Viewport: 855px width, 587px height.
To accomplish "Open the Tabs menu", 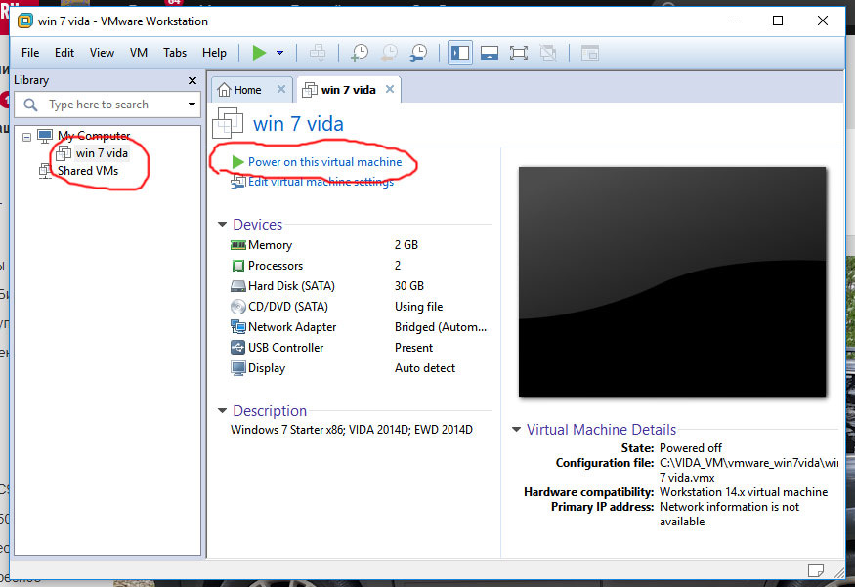I will click(175, 53).
